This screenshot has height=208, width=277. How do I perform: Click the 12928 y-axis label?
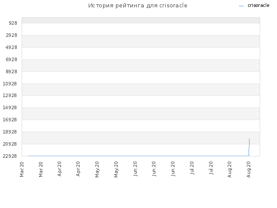pos(10,95)
